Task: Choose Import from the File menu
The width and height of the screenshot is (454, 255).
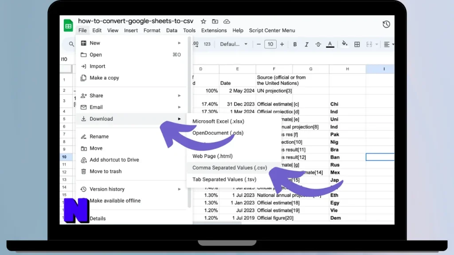Action: (x=131, y=66)
